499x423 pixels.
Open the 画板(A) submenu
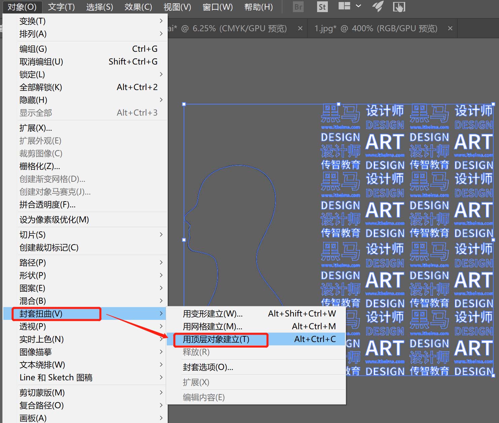pos(85,418)
